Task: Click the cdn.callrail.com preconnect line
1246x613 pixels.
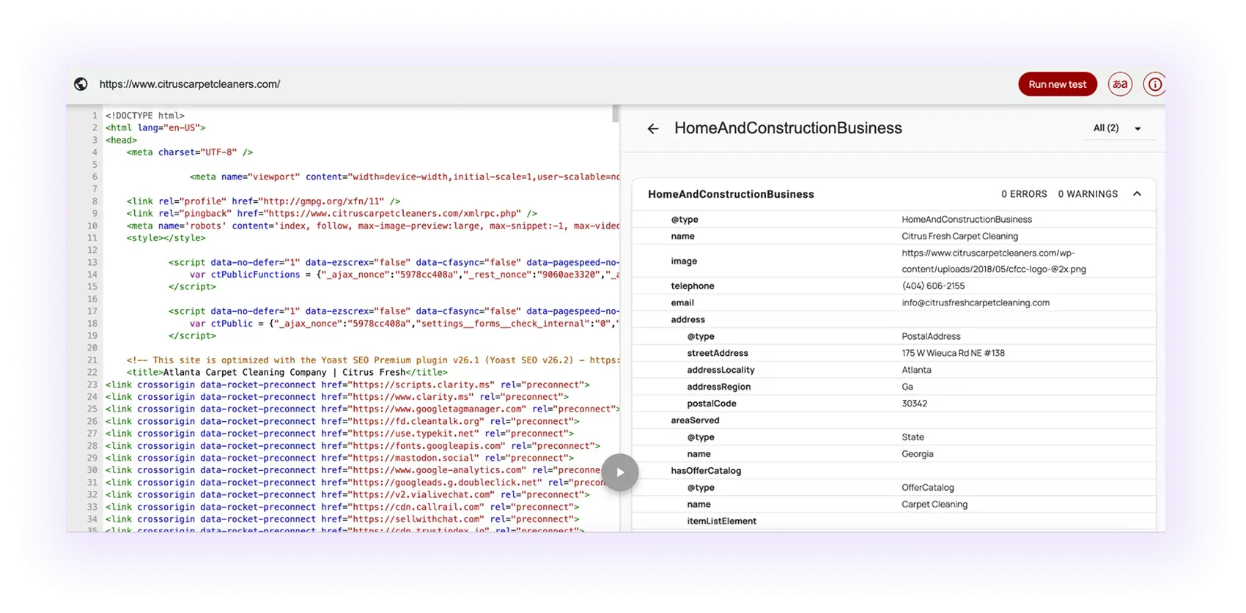Action: 342,508
